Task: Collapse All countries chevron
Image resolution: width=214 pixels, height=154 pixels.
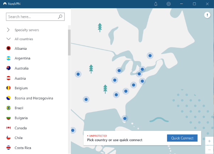Action: [9, 39]
